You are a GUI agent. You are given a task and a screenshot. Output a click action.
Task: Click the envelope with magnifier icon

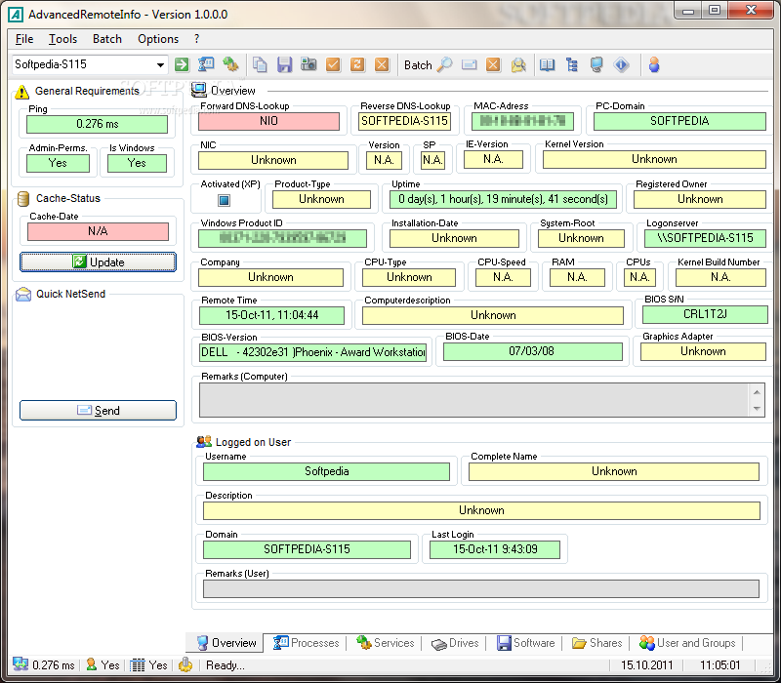(518, 64)
